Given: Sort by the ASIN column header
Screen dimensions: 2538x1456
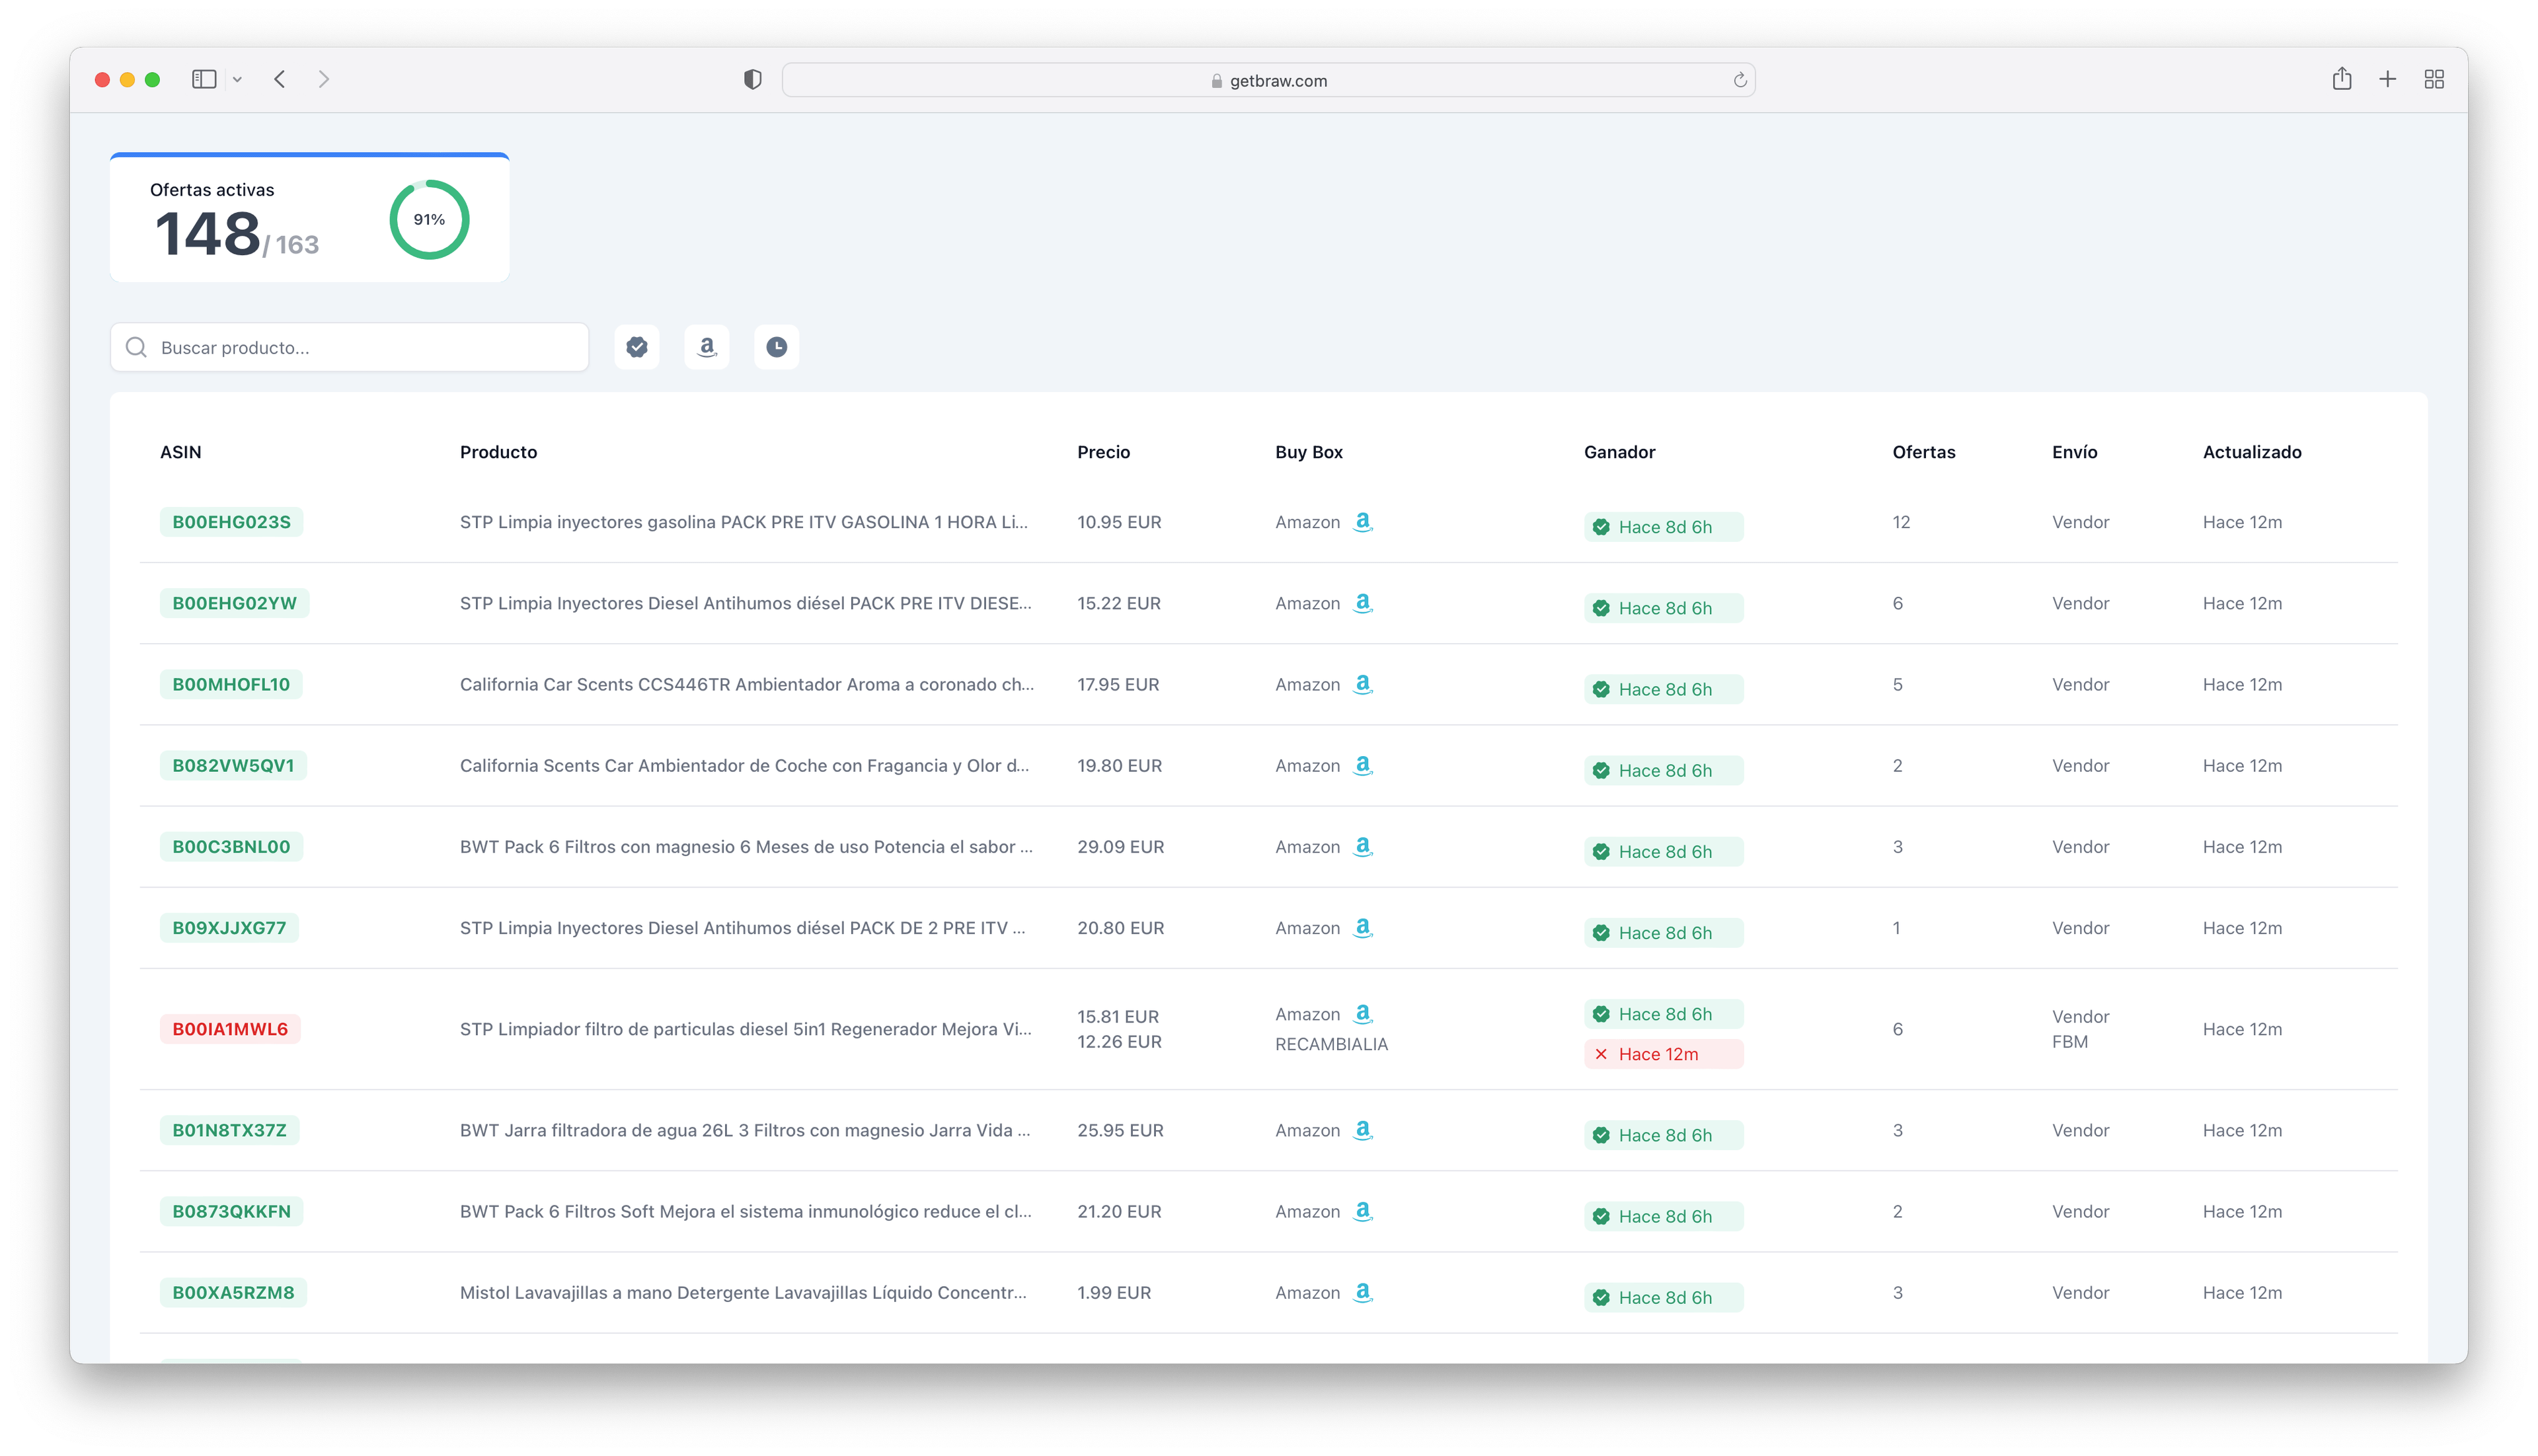Looking at the screenshot, I should coord(180,452).
